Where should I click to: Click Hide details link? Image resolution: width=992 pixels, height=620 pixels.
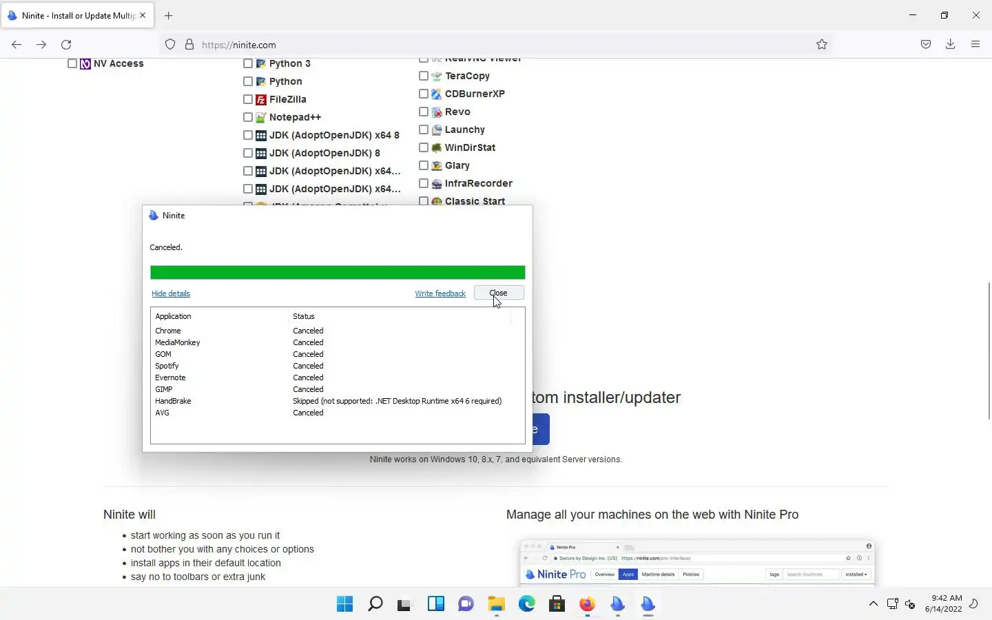click(171, 293)
